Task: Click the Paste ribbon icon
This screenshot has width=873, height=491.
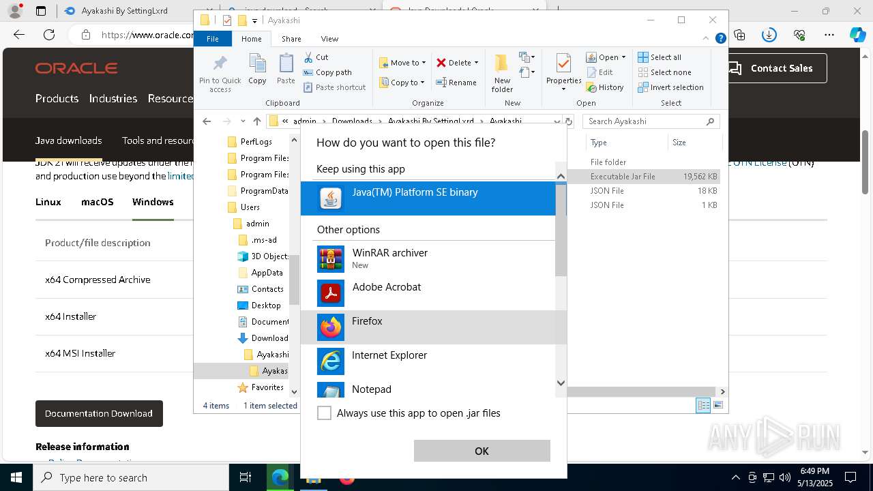Action: coord(286,70)
